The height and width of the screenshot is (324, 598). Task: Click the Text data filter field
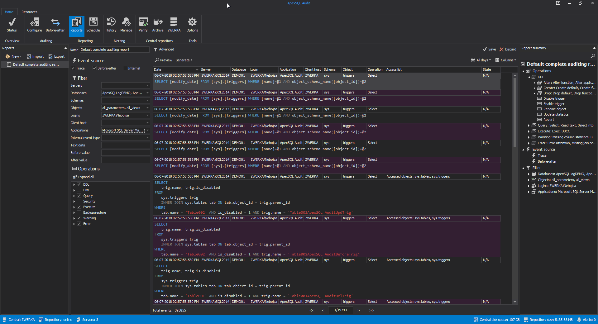click(126, 145)
